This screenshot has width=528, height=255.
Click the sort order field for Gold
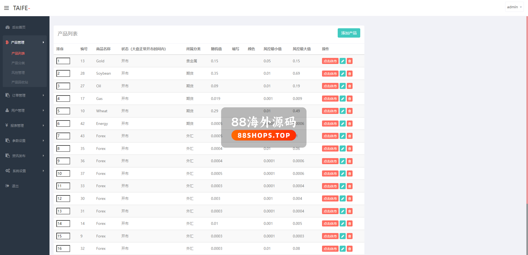tap(63, 61)
